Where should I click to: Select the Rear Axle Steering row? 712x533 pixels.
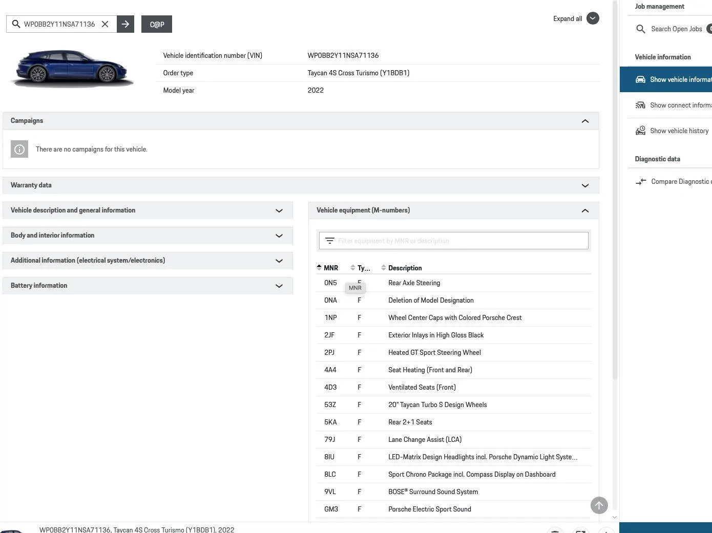pyautogui.click(x=453, y=283)
